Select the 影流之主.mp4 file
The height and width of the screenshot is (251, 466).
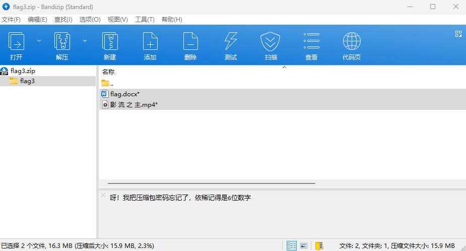pyautogui.click(x=134, y=105)
